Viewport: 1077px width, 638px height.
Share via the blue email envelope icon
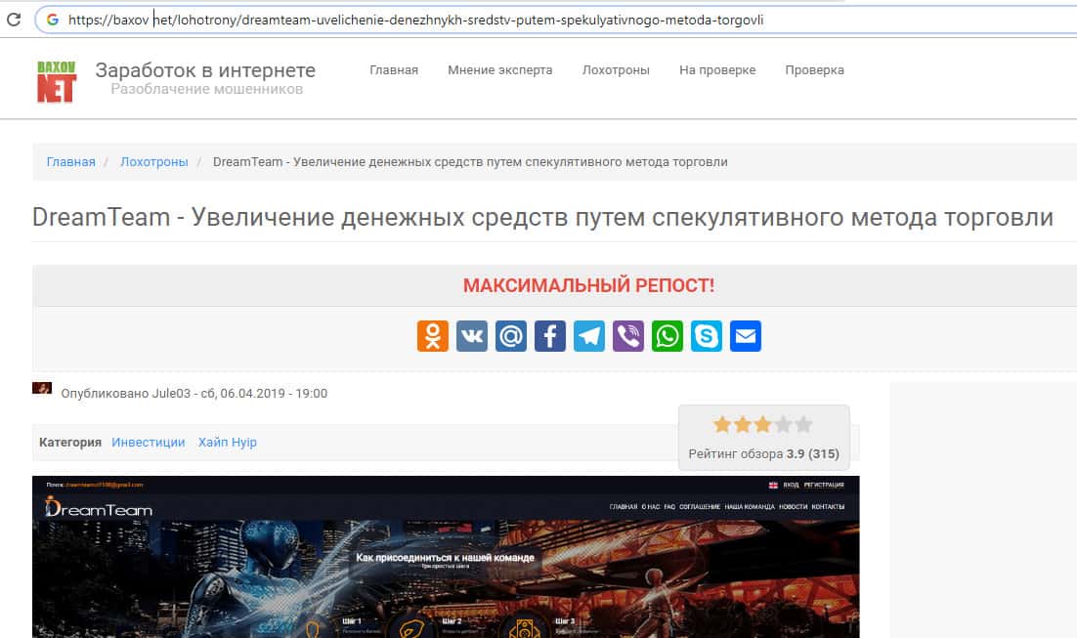pos(746,336)
